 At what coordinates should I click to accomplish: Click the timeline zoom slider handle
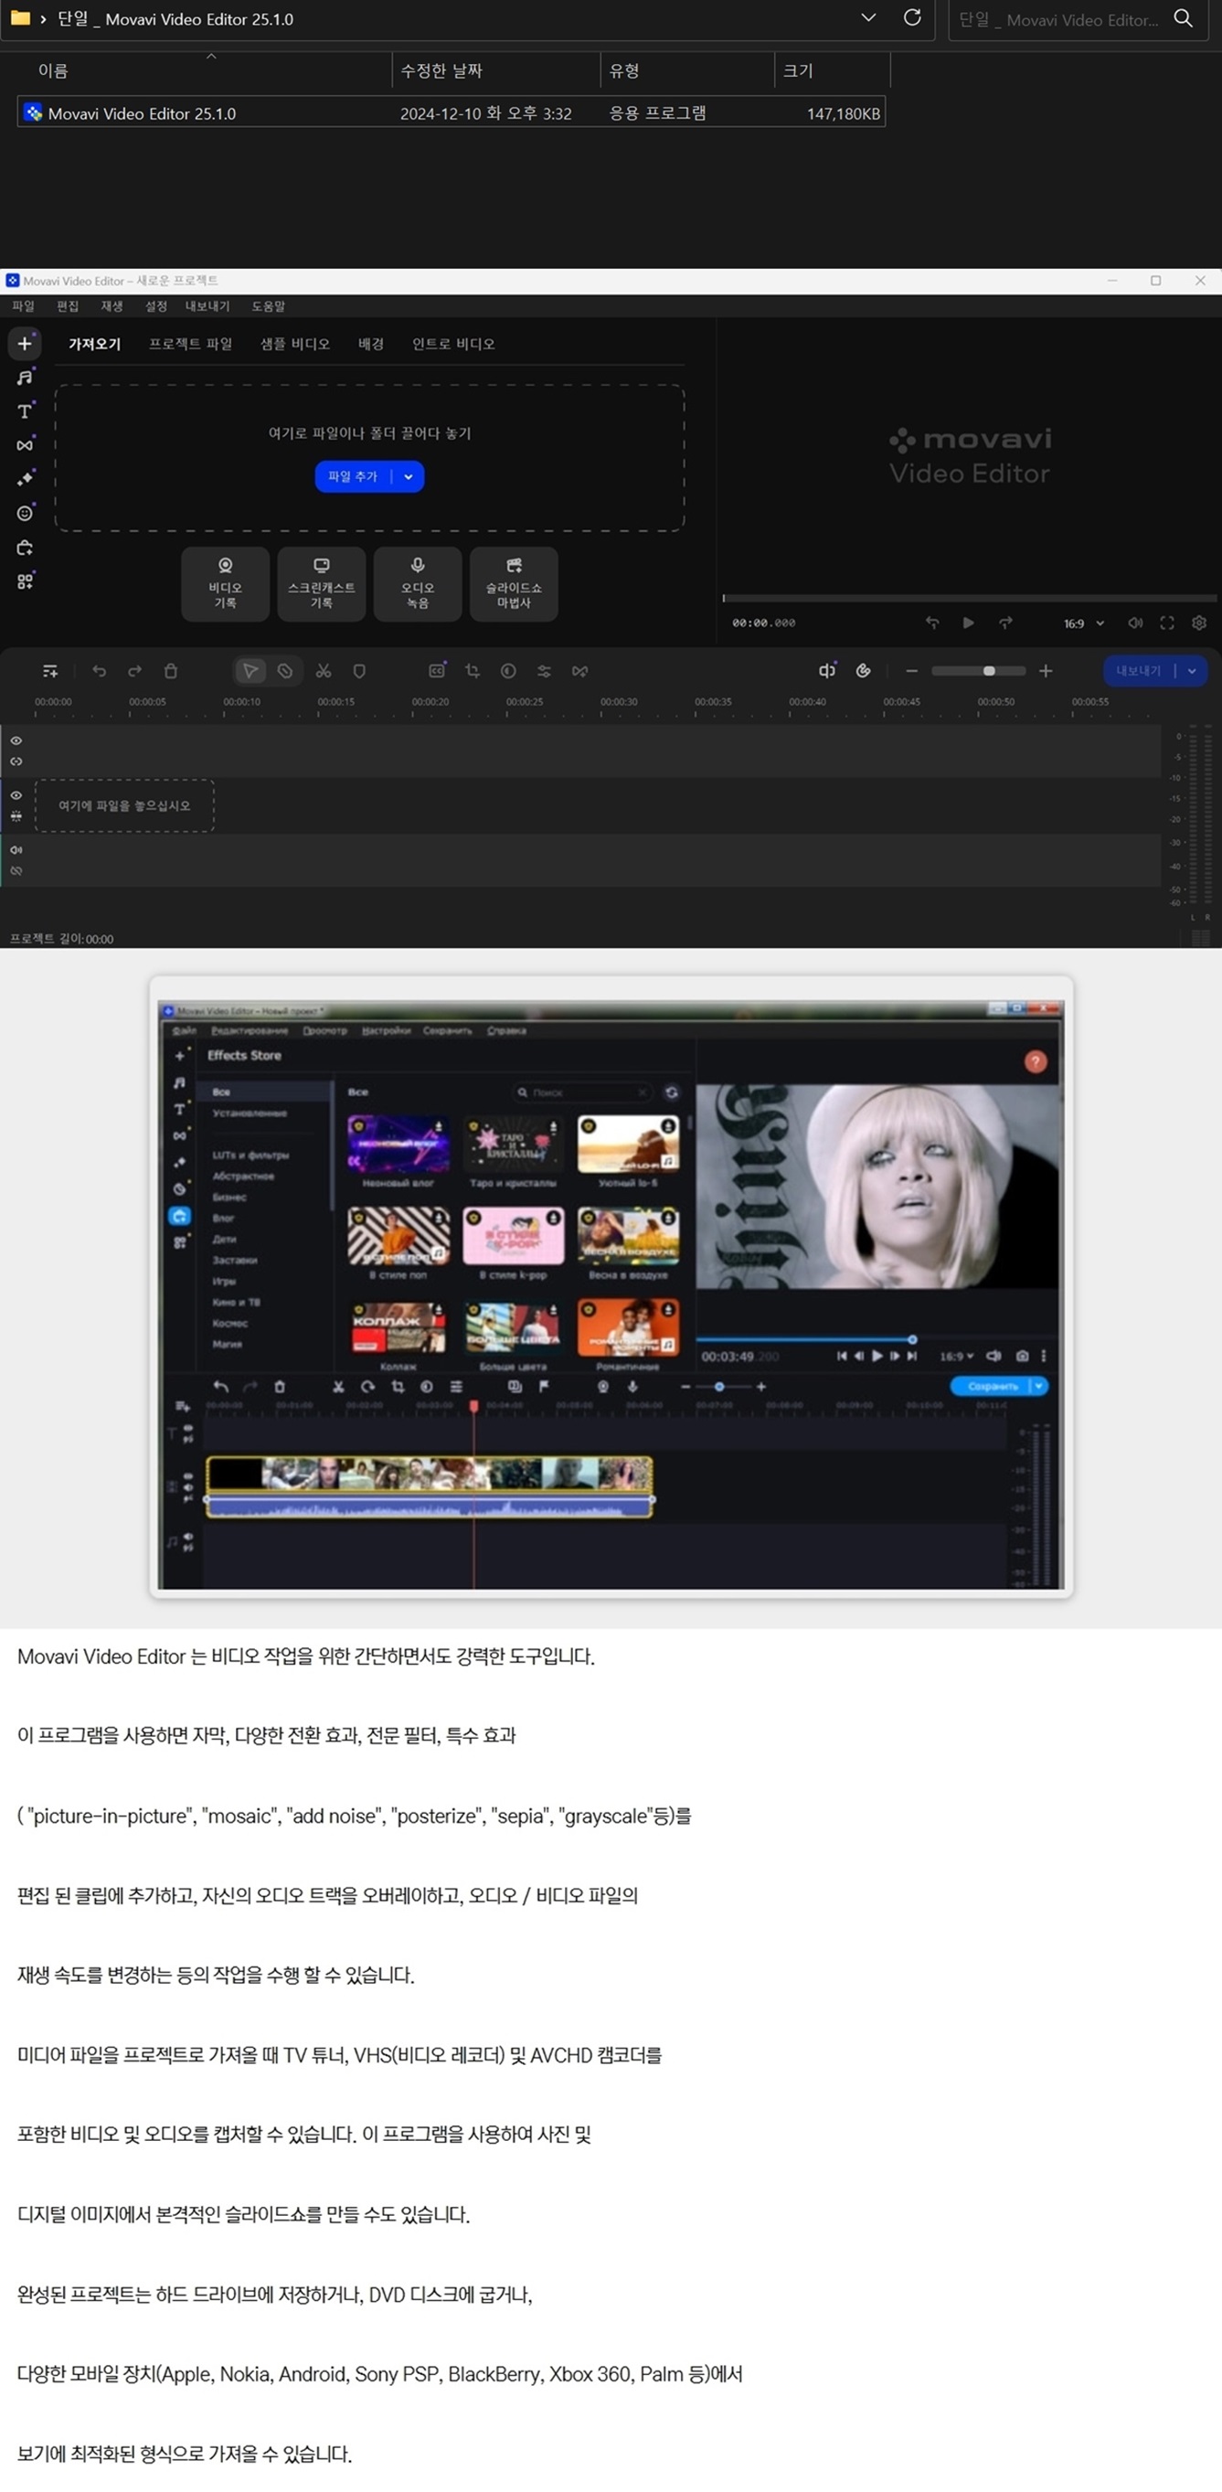tap(989, 670)
